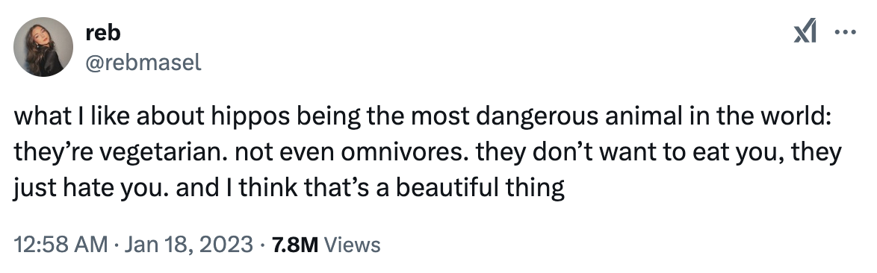Image resolution: width=877 pixels, height=273 pixels.
Task: Open the profile via display name reb
Action: (x=103, y=33)
